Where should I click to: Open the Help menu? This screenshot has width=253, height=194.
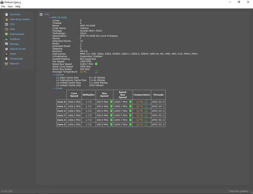point(18,6)
